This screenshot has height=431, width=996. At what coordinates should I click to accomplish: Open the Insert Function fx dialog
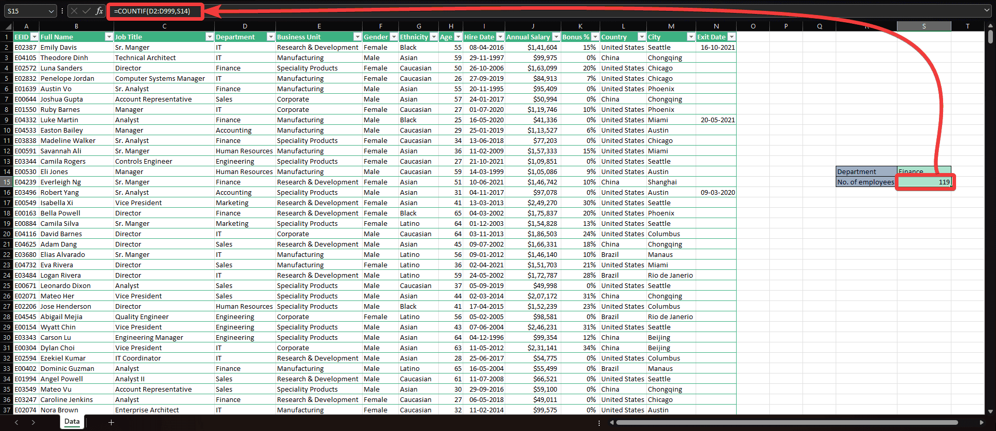point(99,11)
